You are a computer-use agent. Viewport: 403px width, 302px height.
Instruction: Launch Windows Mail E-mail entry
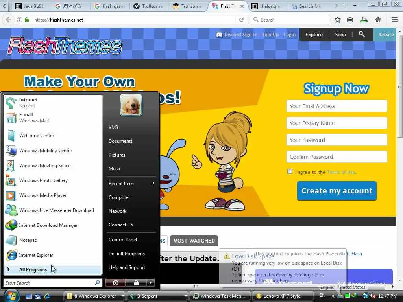(53, 118)
